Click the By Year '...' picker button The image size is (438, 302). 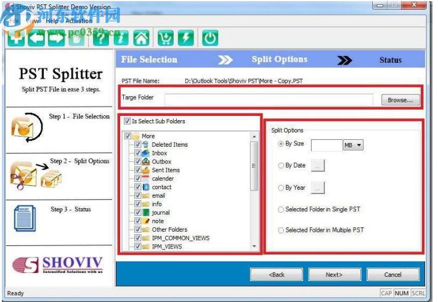pyautogui.click(x=318, y=188)
